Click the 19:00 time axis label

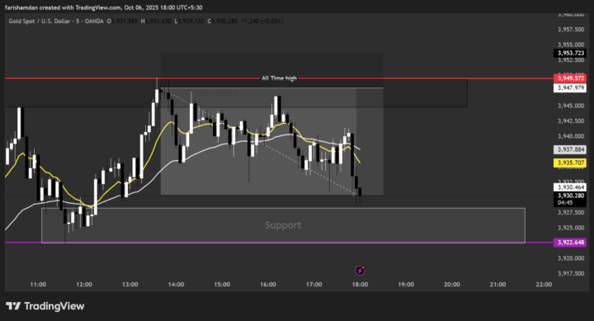click(x=406, y=284)
